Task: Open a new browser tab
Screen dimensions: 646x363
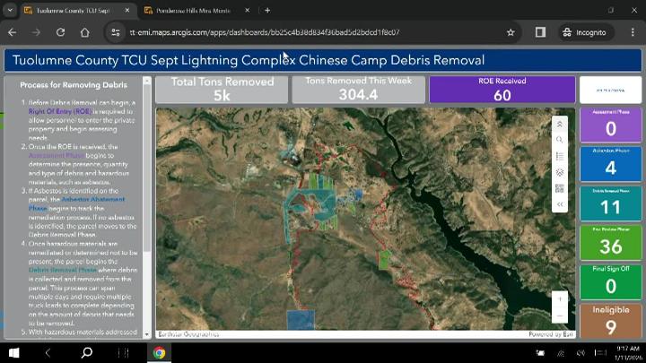Action: [x=267, y=11]
